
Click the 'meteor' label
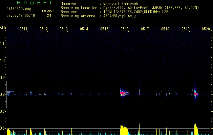click(48, 10)
